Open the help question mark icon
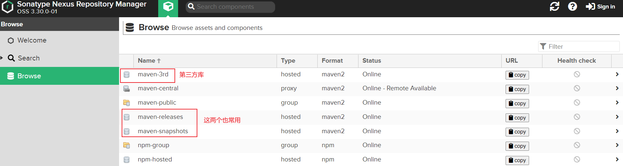The height and width of the screenshot is (166, 623). [572, 6]
